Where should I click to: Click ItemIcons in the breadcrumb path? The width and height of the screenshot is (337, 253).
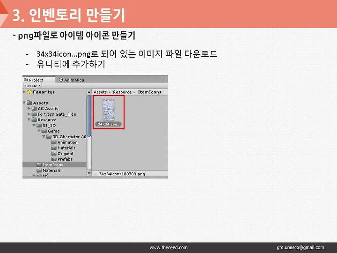(x=150, y=92)
